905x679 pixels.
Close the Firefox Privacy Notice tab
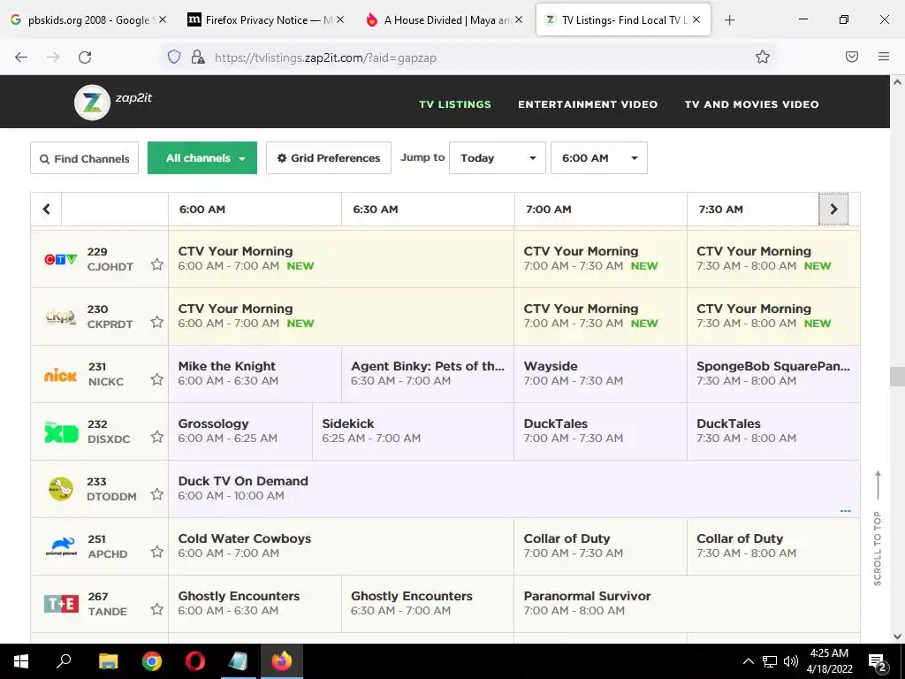pyautogui.click(x=340, y=19)
